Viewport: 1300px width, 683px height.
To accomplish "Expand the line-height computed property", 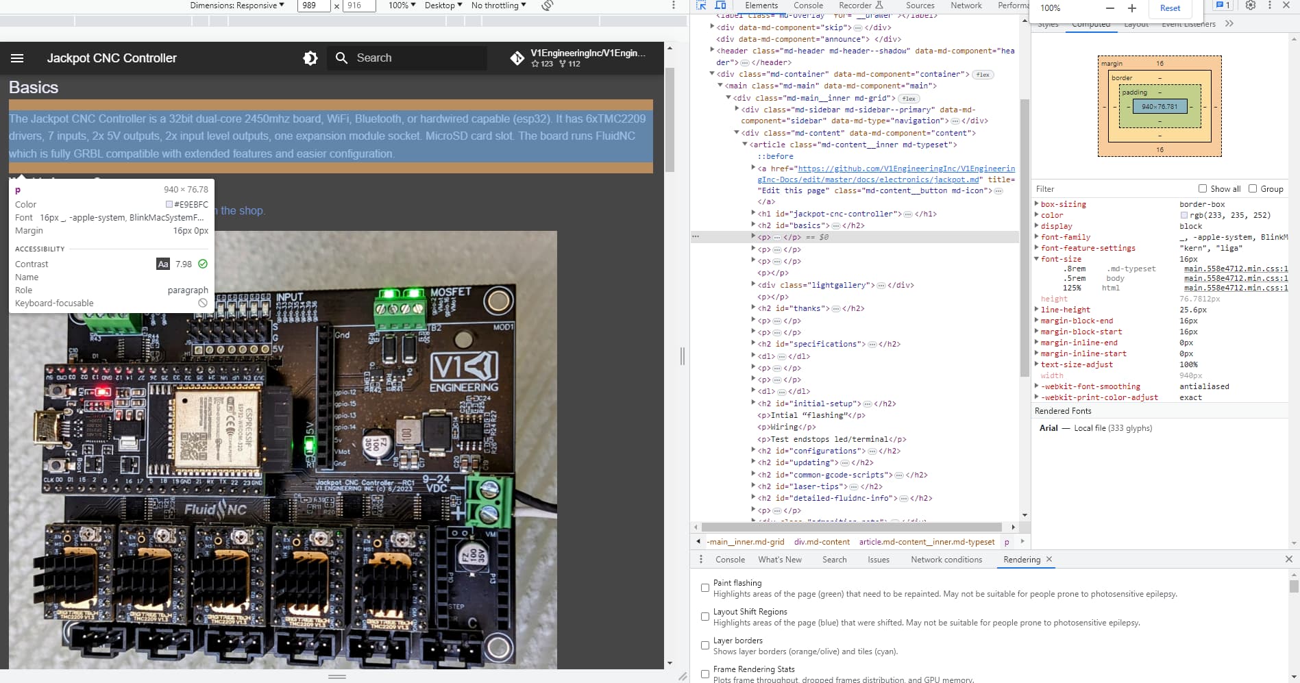I will point(1036,310).
